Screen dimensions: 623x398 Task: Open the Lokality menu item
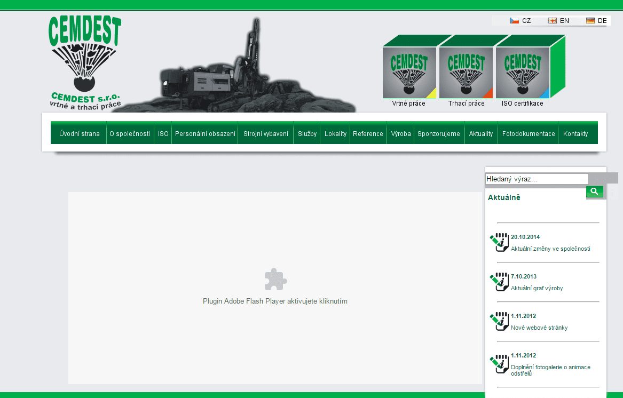coord(335,134)
